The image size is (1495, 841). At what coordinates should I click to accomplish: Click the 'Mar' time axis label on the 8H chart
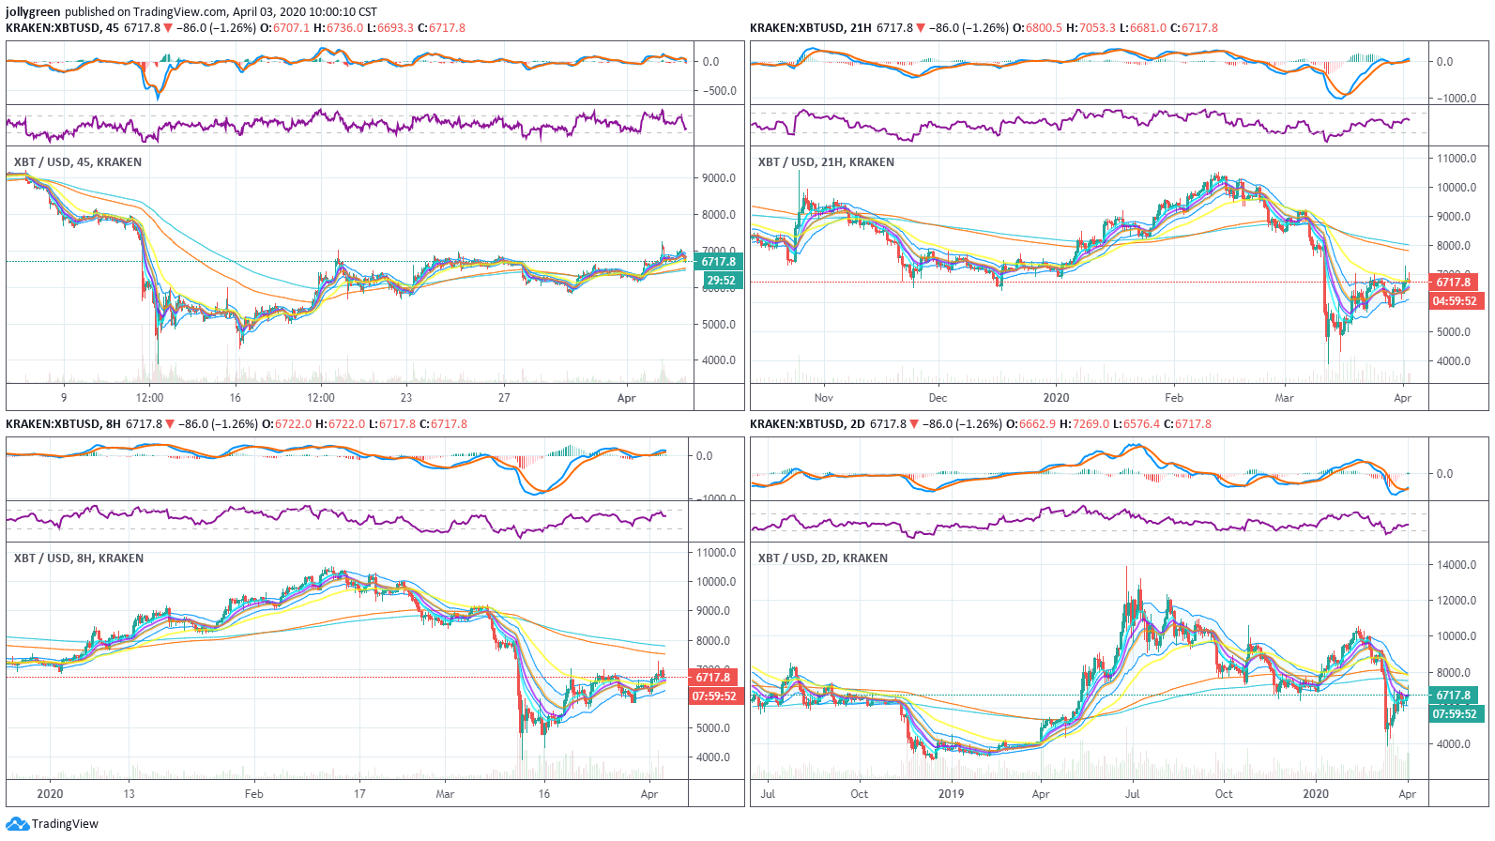[445, 794]
